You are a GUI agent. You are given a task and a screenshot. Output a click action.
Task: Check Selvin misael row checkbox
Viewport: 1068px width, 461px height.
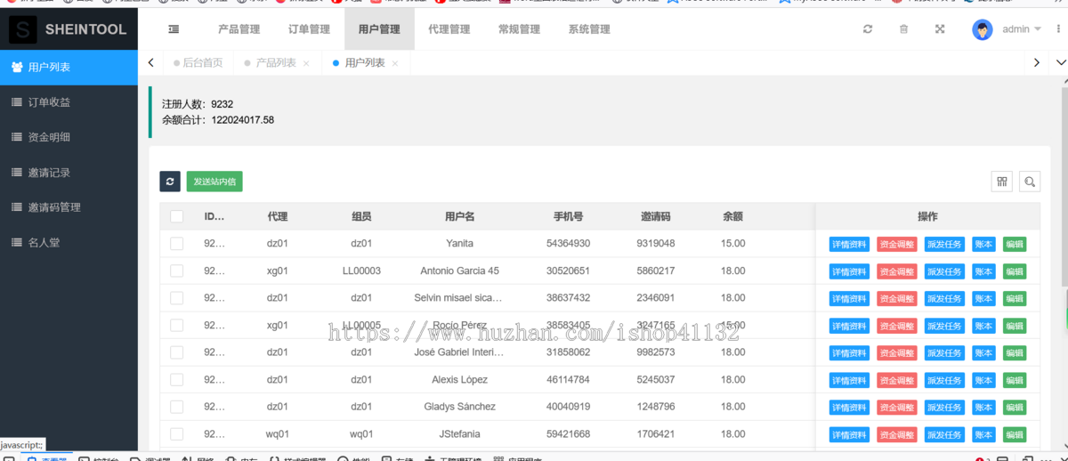coord(176,298)
